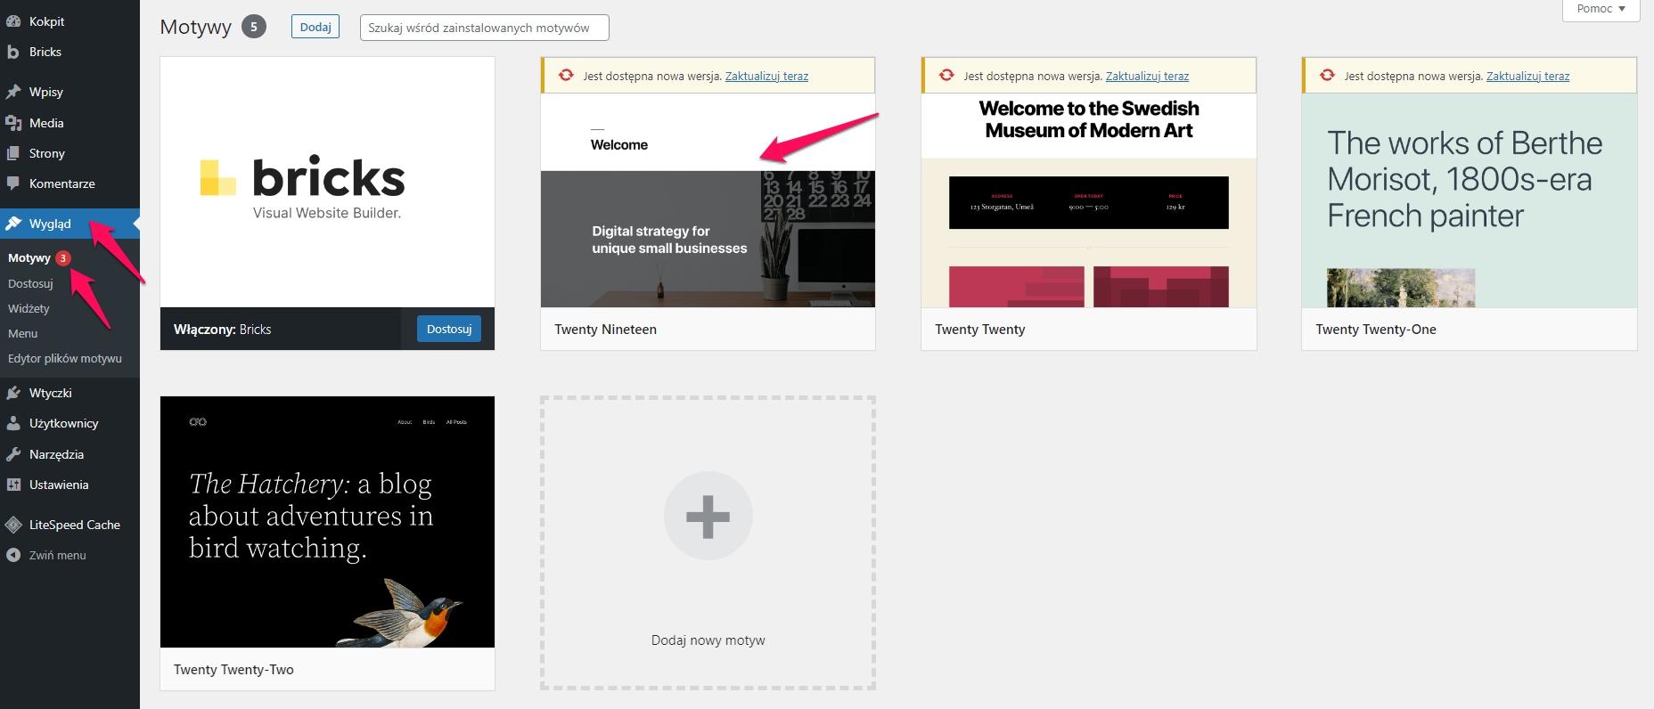The height and width of the screenshot is (709, 1654).
Task: Click the Twenty Twenty-One theme name
Action: 1376,330
